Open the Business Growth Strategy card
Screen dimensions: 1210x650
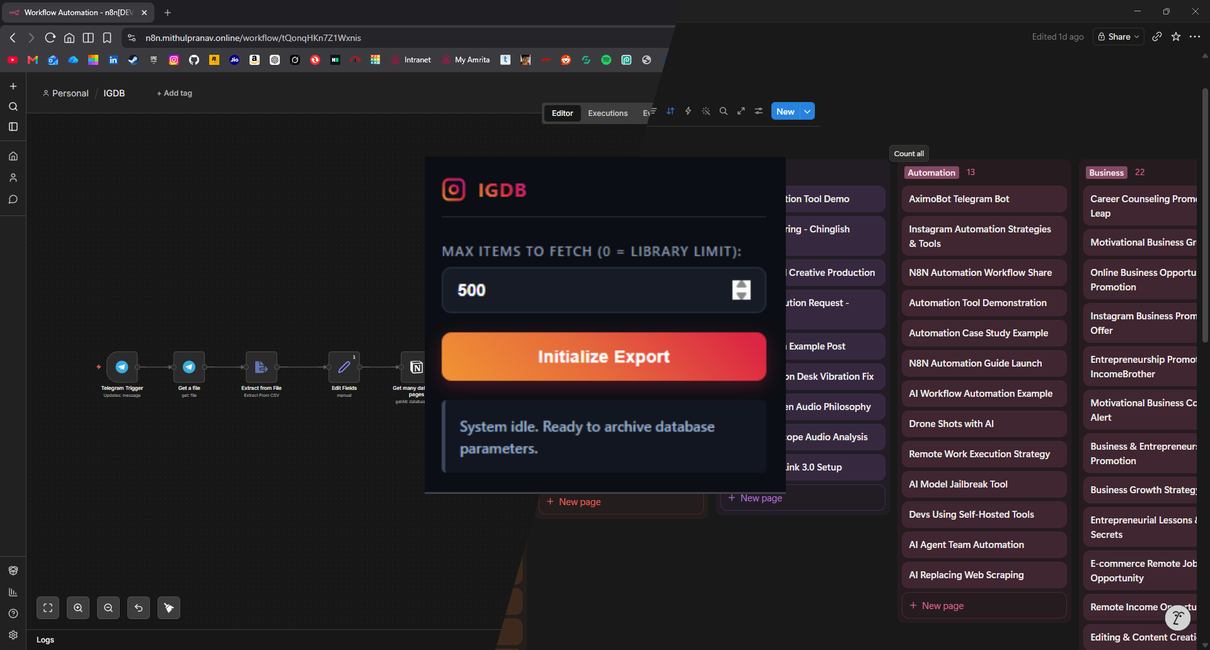point(1141,490)
